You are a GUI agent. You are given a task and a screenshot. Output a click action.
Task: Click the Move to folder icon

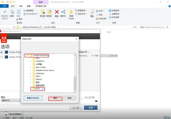43,12
